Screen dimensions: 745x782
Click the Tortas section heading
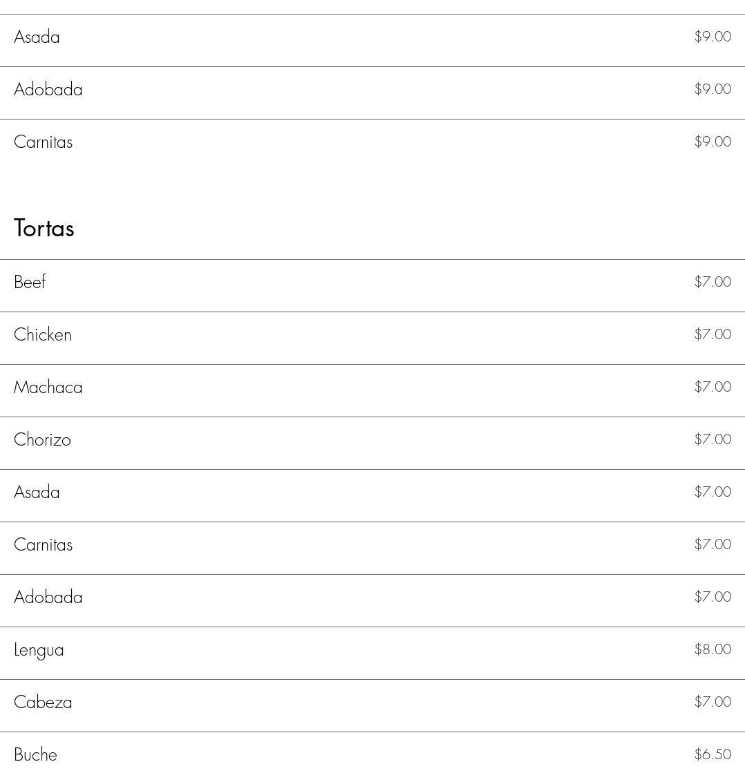point(44,228)
